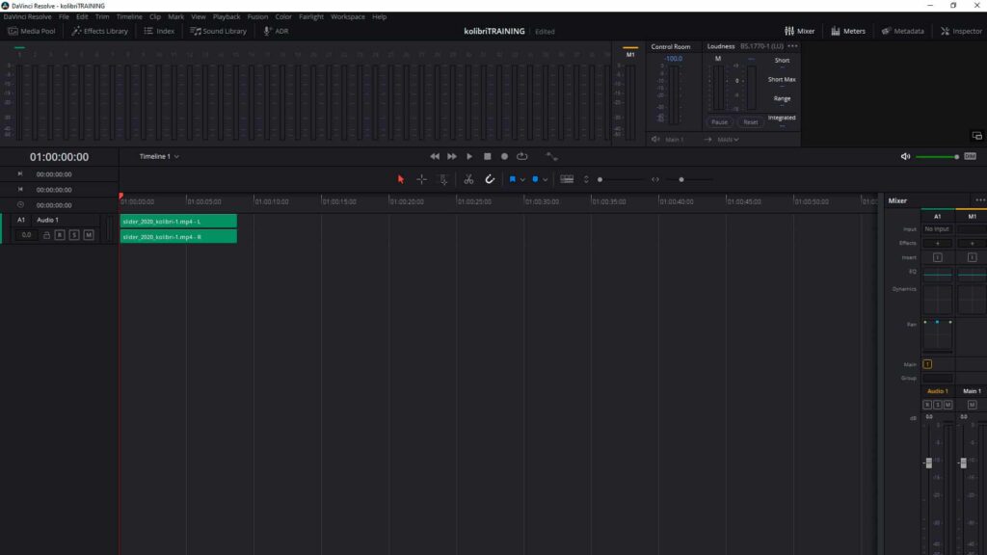Open the A1 No Input selector
Screen dimensions: 987x555
tap(937, 229)
